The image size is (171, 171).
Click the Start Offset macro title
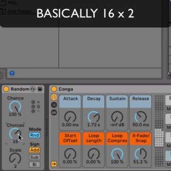click(70, 138)
